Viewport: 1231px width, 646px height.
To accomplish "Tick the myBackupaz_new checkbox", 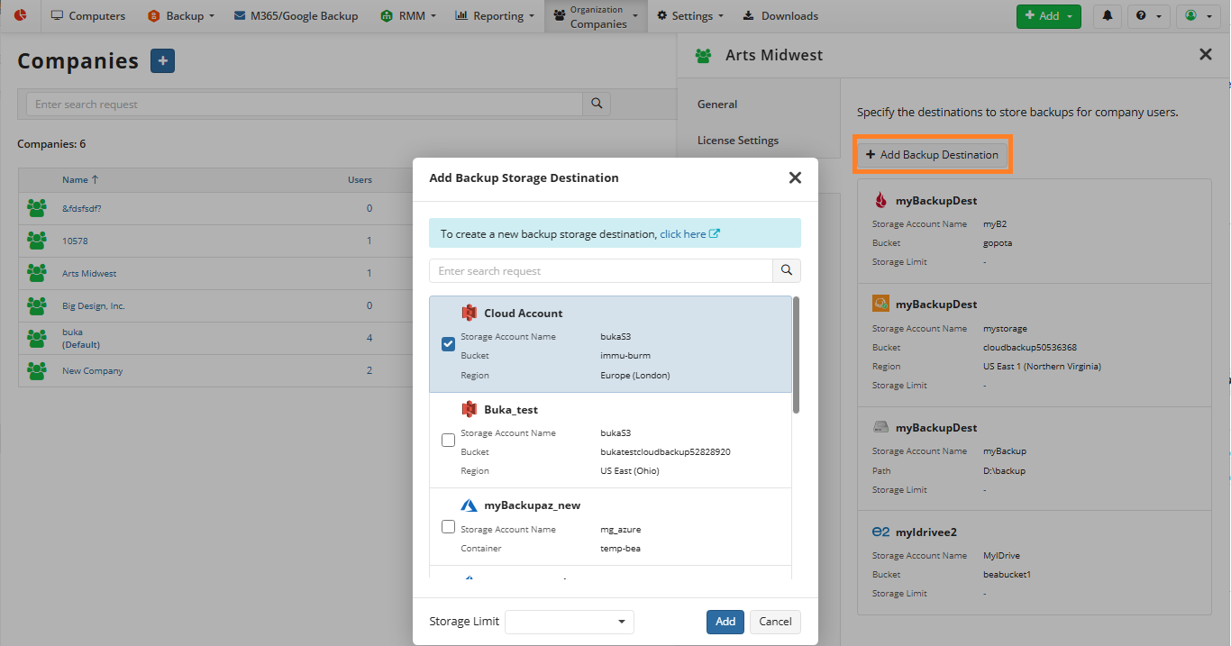I will coord(448,527).
